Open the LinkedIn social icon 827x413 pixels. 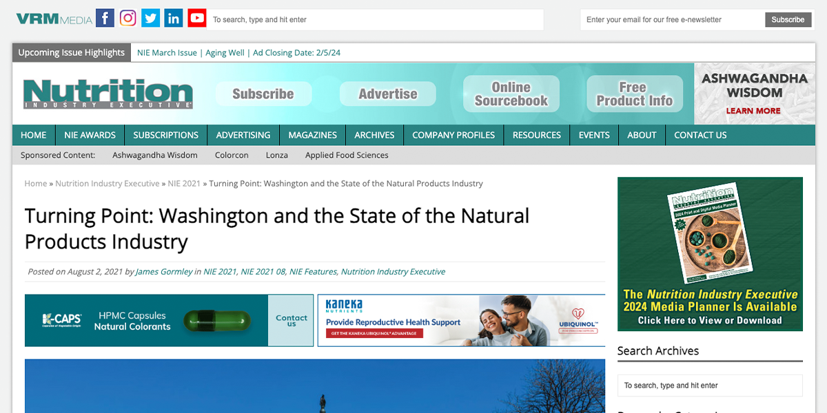click(x=173, y=18)
